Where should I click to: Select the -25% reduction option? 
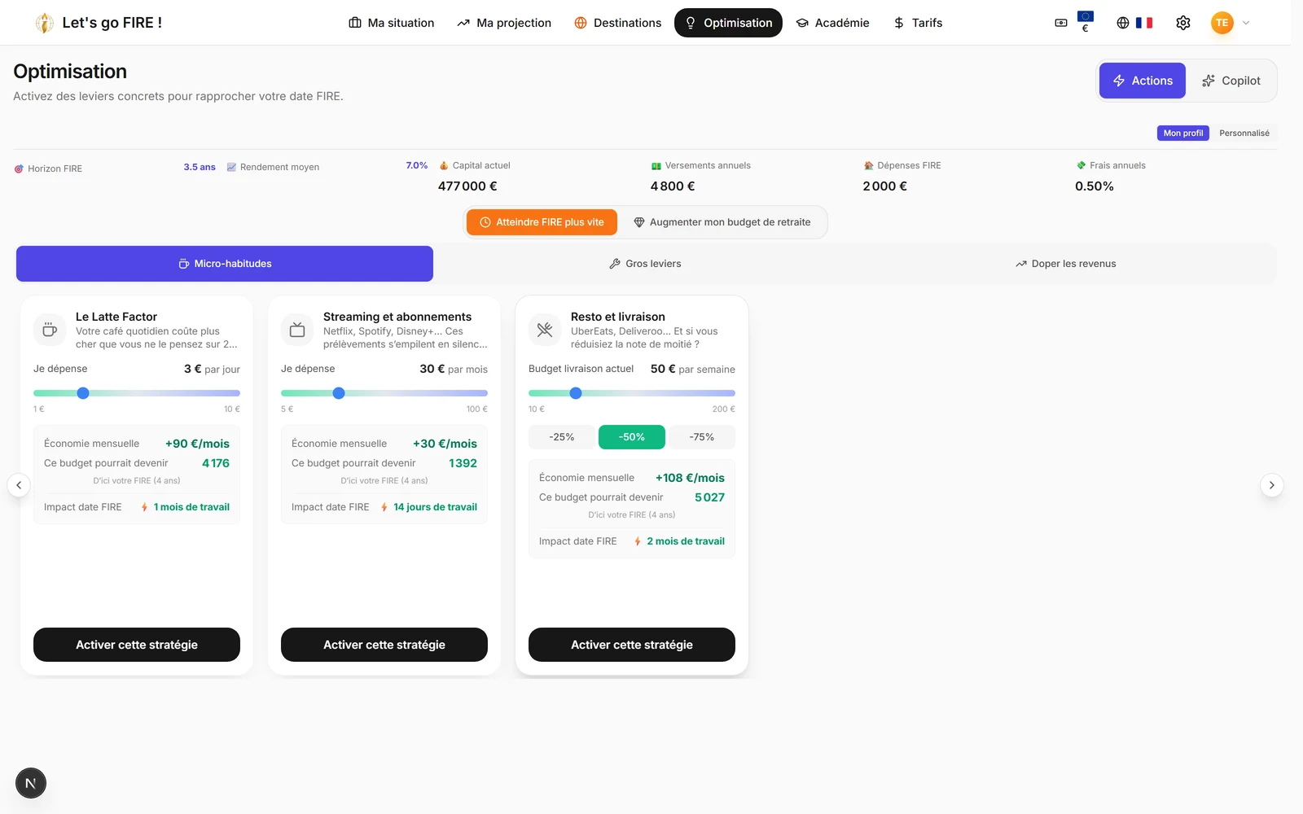(x=562, y=437)
